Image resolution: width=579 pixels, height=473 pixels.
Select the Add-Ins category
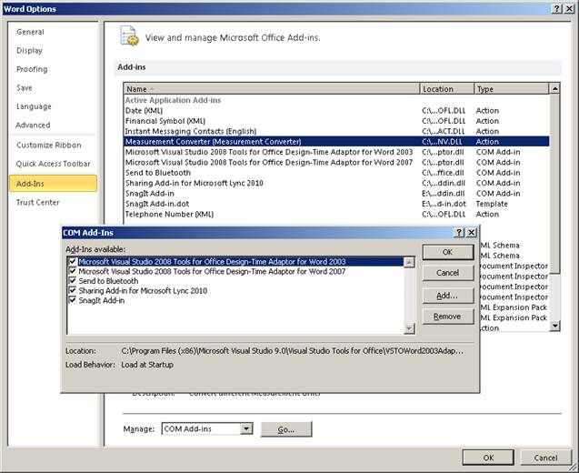[53, 184]
